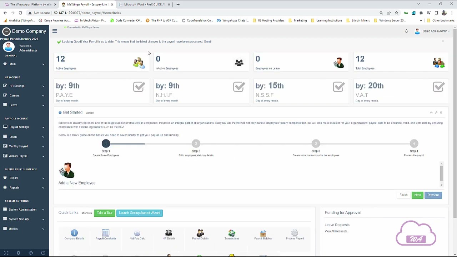This screenshot has height=257, width=457.
Task: Click the Employees on Leave person icon
Action: pyautogui.click(x=338, y=63)
